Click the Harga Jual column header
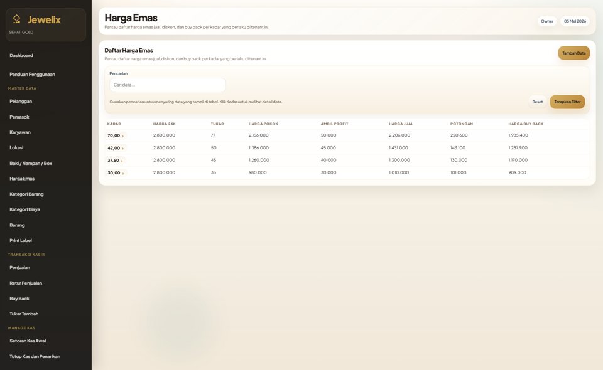This screenshot has height=370, width=603. tap(401, 124)
